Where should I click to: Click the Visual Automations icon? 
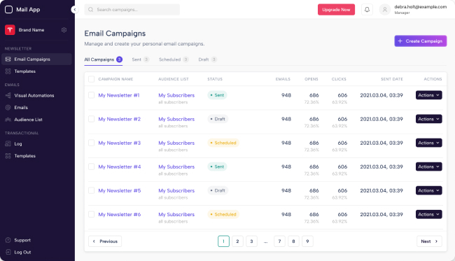(x=8, y=95)
